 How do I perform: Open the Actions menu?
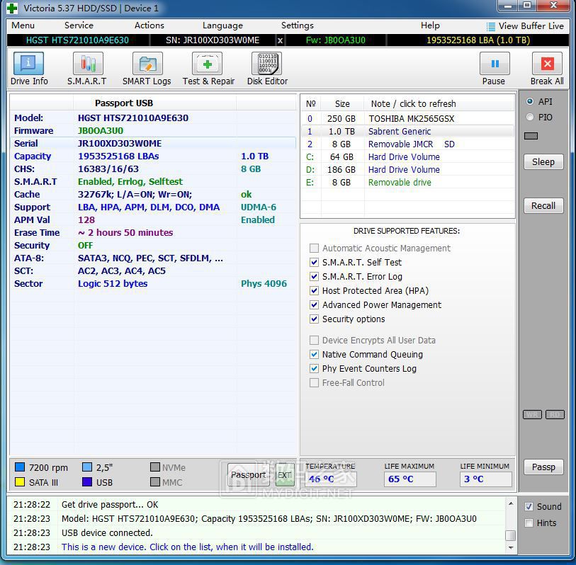[x=149, y=25]
